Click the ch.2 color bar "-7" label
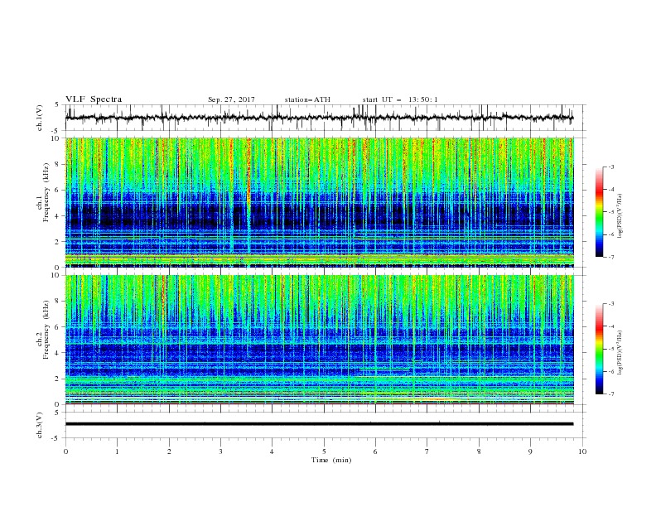This screenshot has height=507, width=656. point(611,394)
